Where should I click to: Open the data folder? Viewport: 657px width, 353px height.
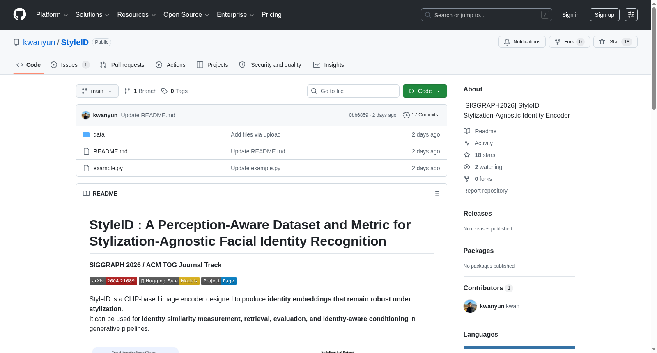99,134
